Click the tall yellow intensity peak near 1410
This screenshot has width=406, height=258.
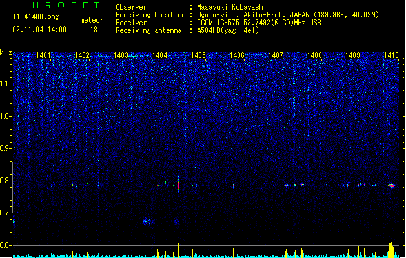click(391, 250)
